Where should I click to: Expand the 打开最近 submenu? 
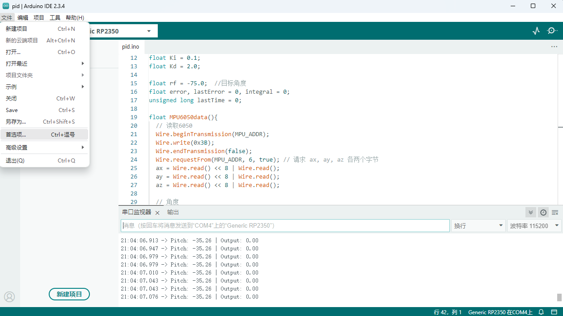pyautogui.click(x=45, y=63)
